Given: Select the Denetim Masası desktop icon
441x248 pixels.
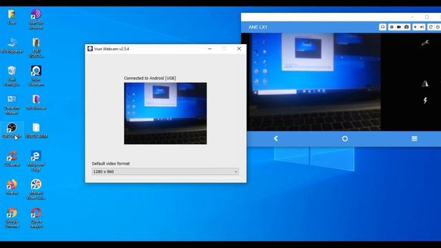Looking at the screenshot, I should click(x=12, y=104).
